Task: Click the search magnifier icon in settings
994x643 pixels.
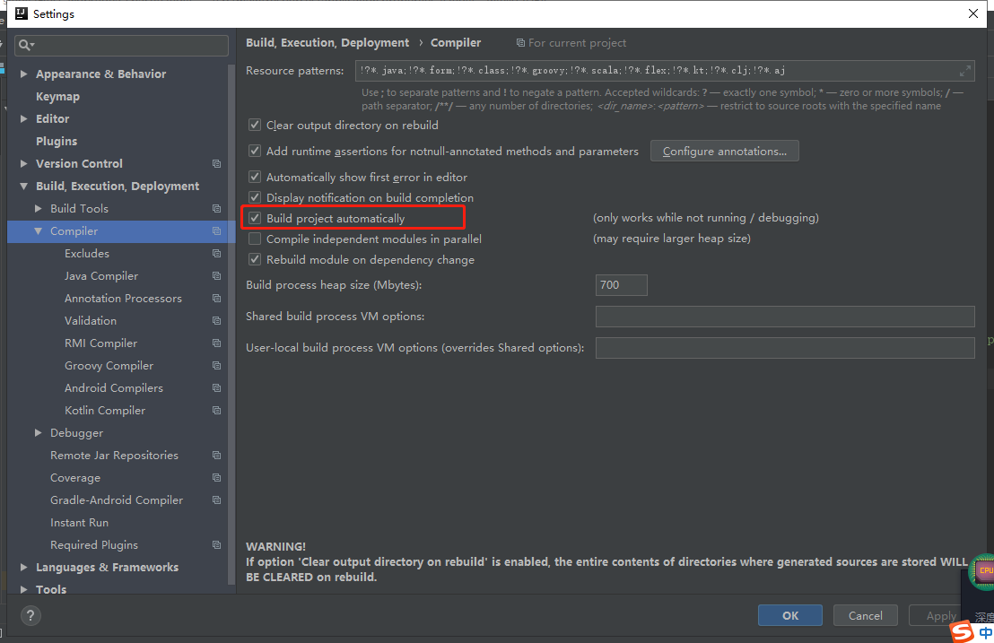Action: point(25,45)
